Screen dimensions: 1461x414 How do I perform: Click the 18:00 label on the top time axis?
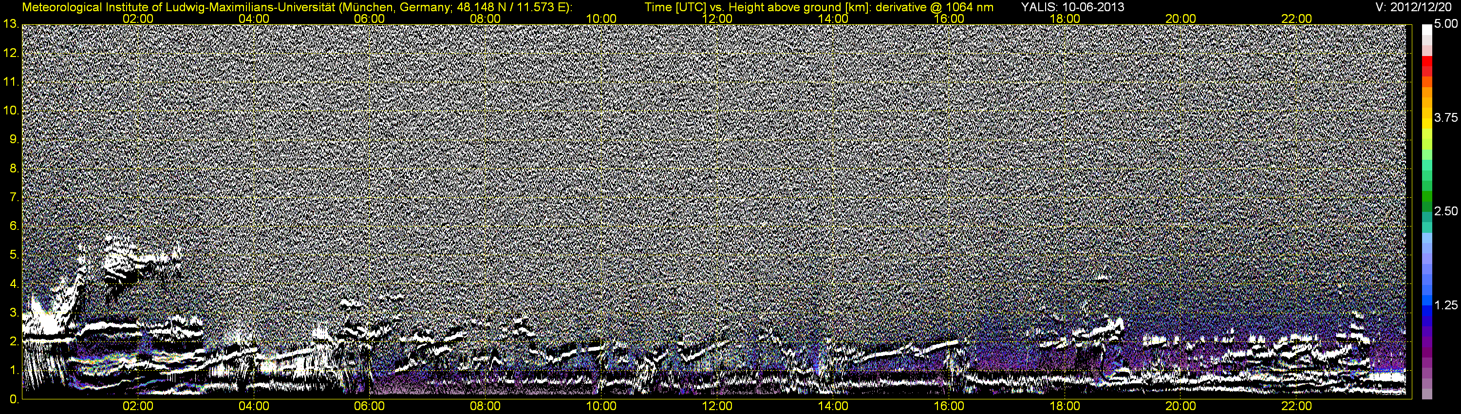pyautogui.click(x=1065, y=19)
